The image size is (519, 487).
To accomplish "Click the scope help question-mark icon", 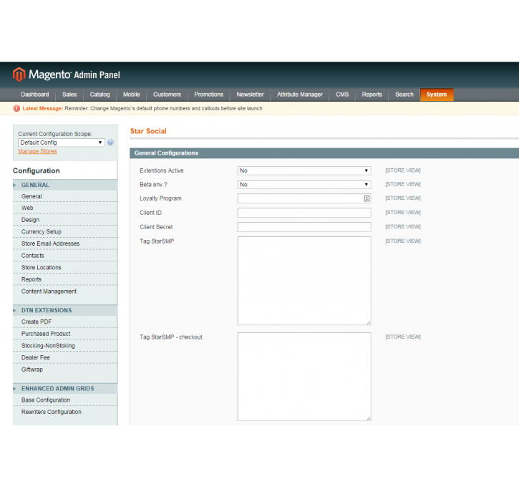I will click(x=110, y=143).
